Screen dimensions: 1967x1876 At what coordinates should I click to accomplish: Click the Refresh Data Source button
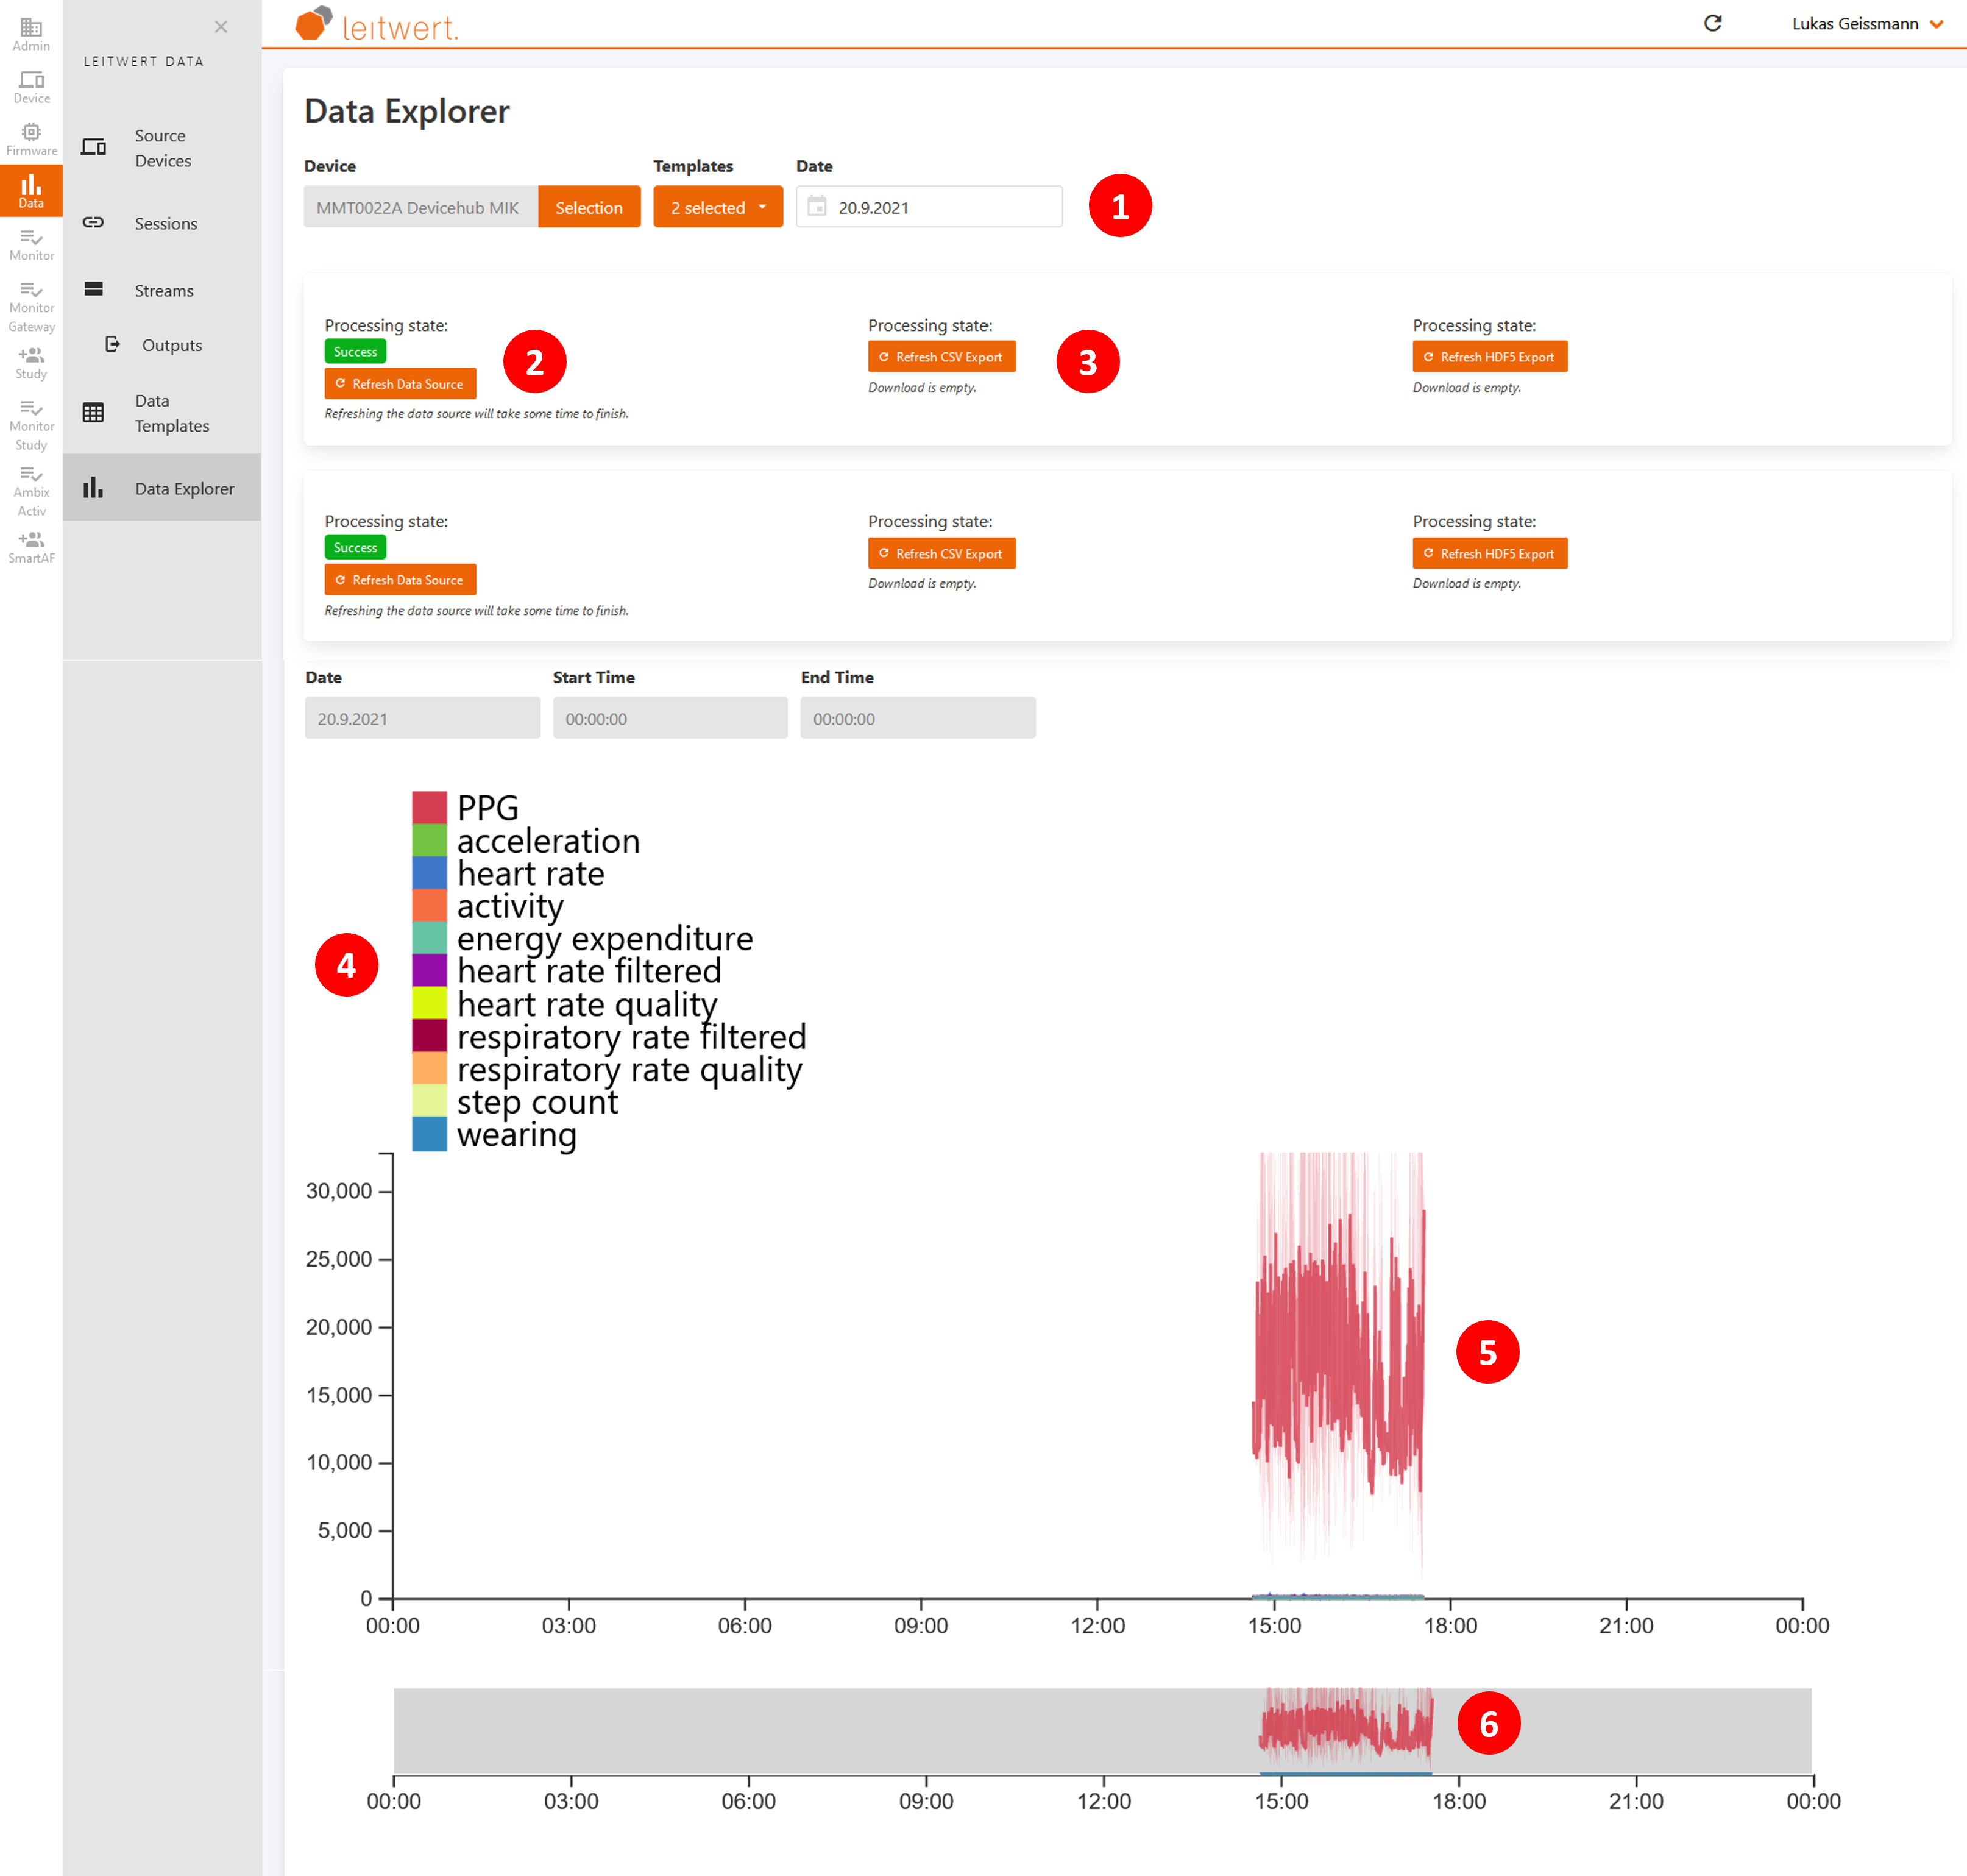pos(399,383)
